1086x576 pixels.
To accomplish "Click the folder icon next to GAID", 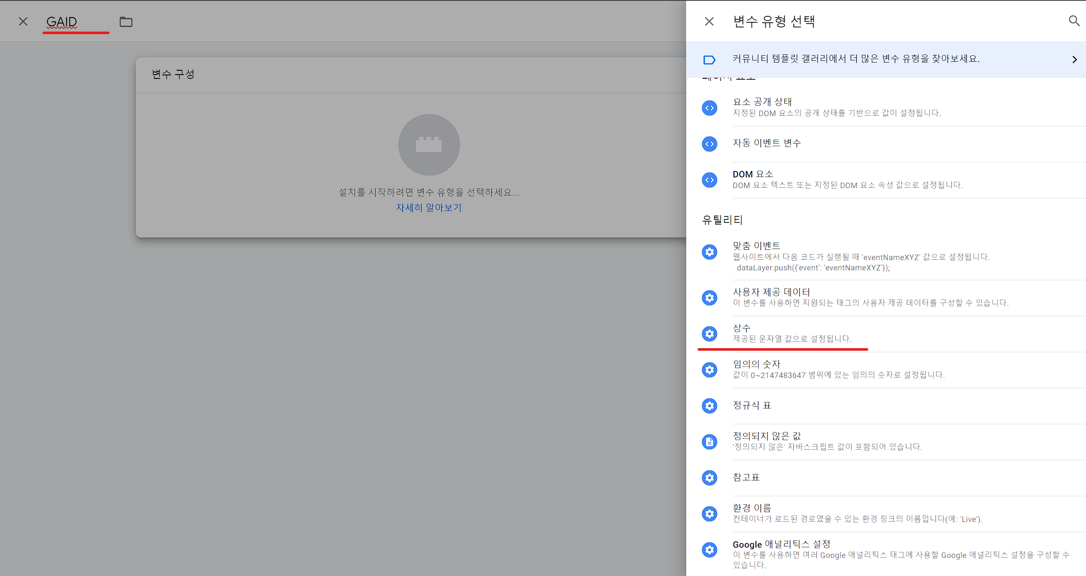I will 126,22.
